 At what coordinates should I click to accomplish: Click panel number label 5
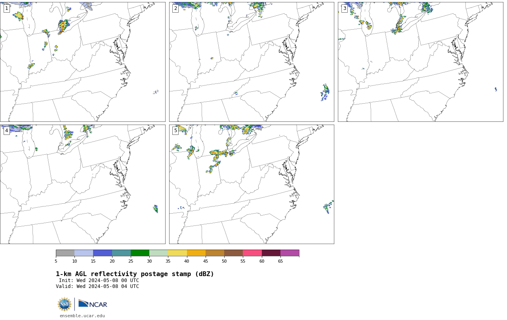pyautogui.click(x=175, y=131)
